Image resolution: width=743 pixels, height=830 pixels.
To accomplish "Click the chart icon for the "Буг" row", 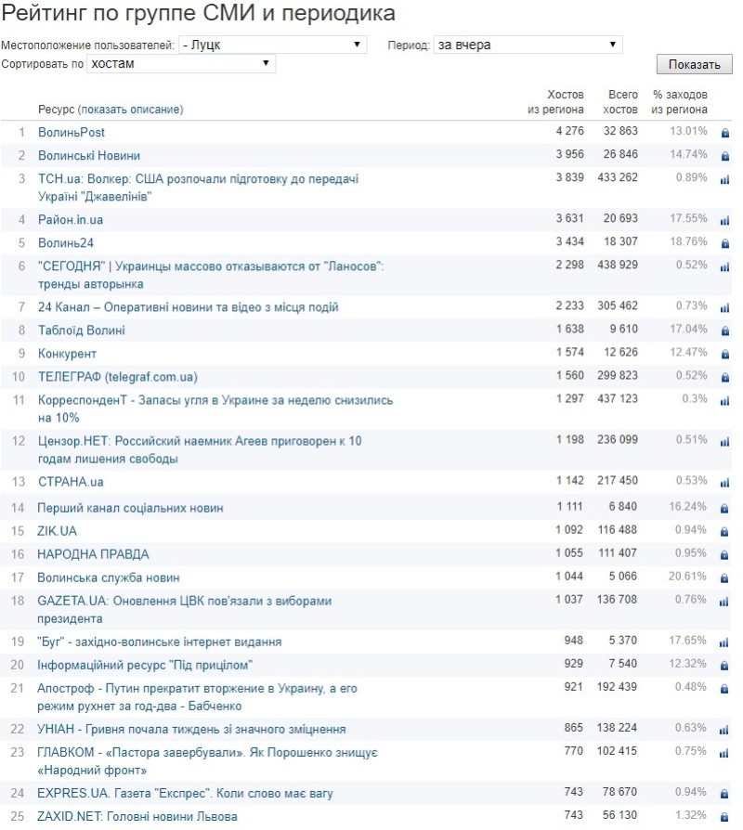I will click(x=725, y=642).
